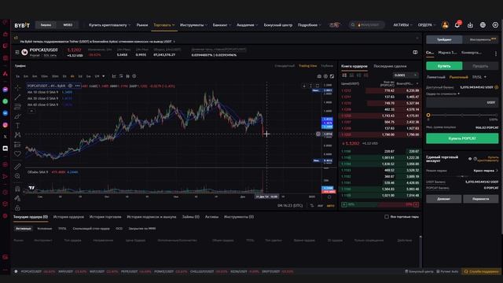
Task: Click the heart favorites icon in chart toolbar
Action: point(17,154)
